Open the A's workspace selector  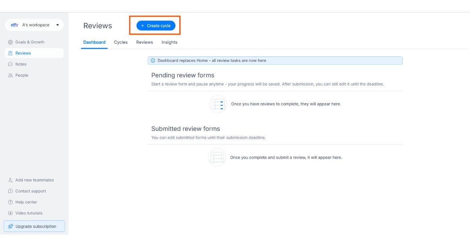click(x=35, y=25)
